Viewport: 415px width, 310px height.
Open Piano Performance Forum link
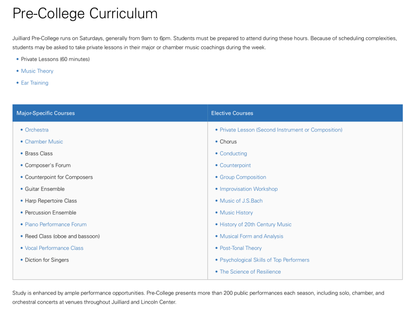coord(56,225)
